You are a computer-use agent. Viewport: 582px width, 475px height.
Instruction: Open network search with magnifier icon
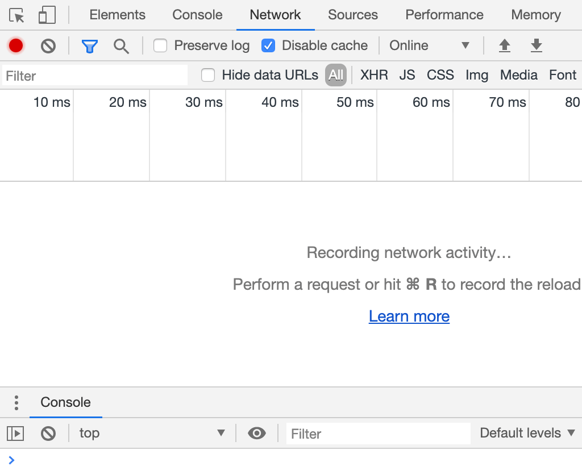pyautogui.click(x=121, y=46)
